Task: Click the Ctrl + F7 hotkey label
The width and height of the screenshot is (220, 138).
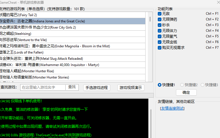Action: [x=212, y=48]
